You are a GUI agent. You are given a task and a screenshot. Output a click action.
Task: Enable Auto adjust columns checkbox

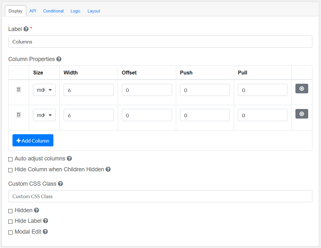click(x=11, y=159)
